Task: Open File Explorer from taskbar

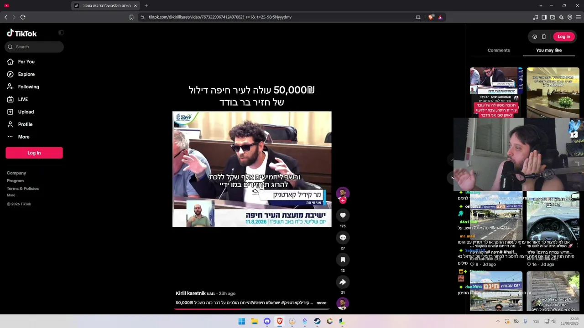Action: tap(254, 321)
